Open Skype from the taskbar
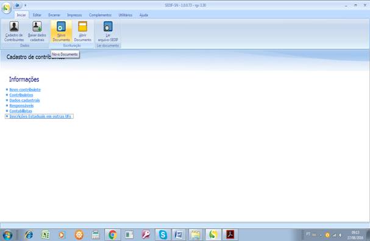The width and height of the screenshot is (370, 241). pos(163,235)
